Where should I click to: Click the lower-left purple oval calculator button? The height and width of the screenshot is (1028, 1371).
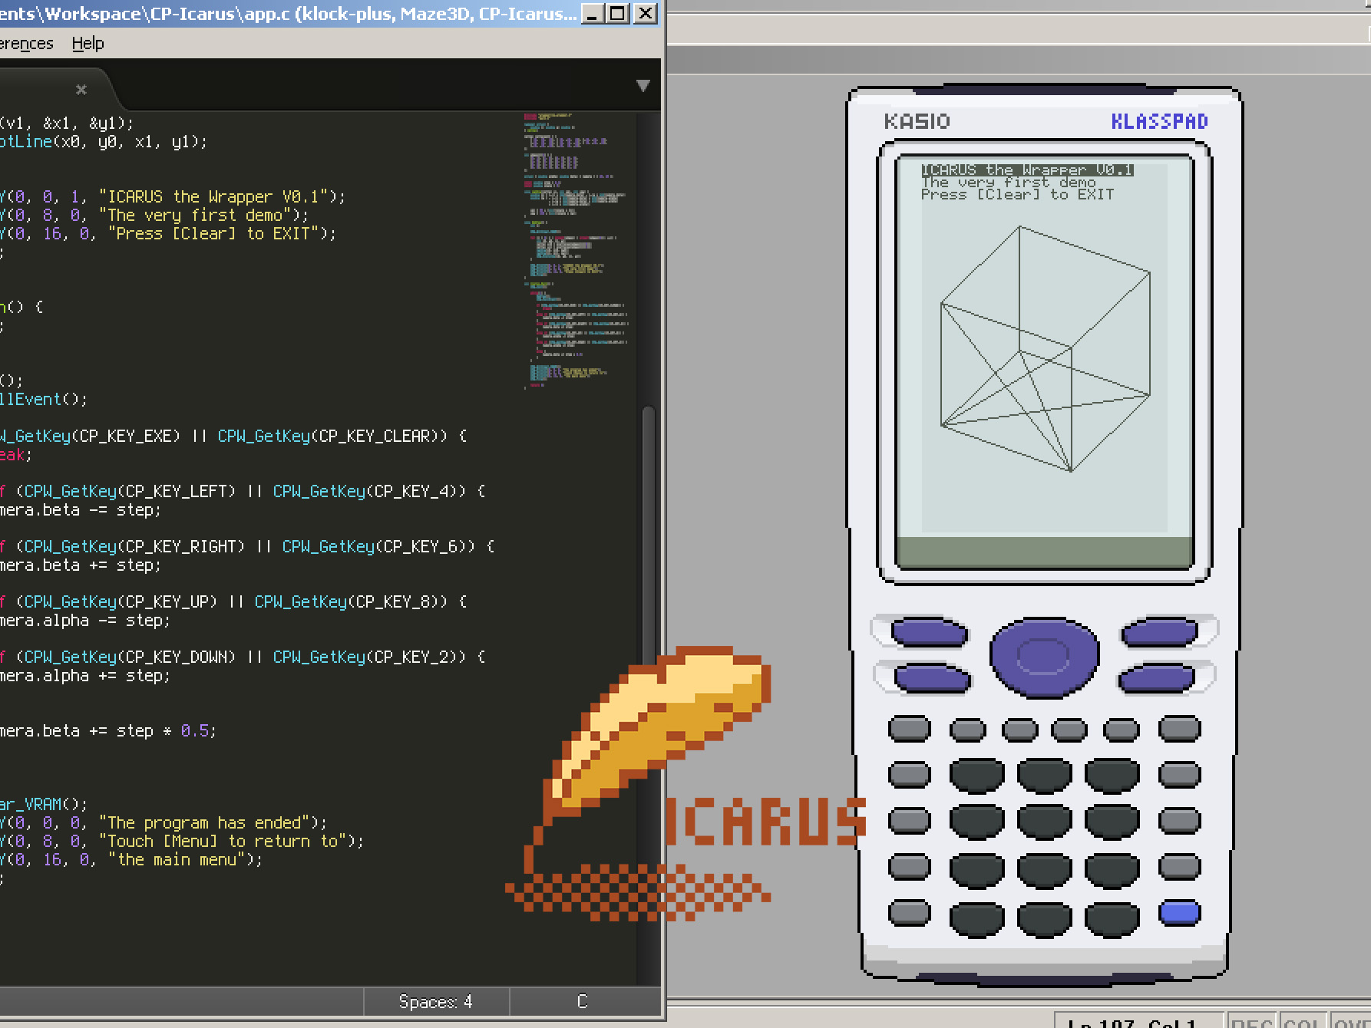(932, 678)
